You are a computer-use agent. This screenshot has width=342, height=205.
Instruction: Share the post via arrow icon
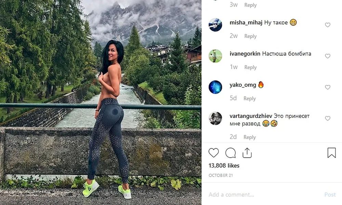coord(247,153)
